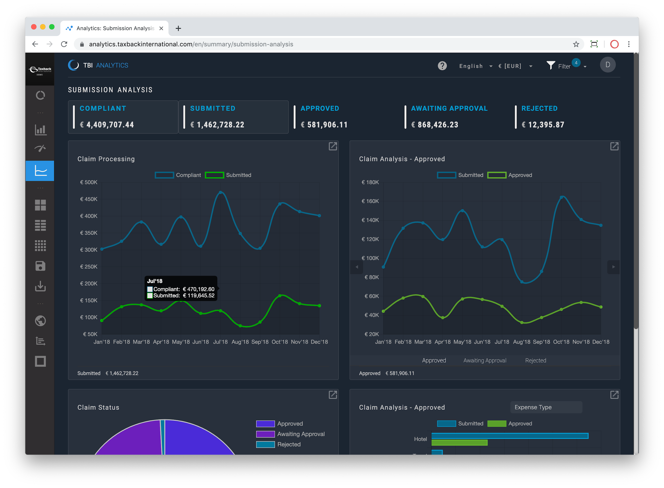Click the save disk sidebar icon
Screen dimensions: 664x488
[40, 266]
